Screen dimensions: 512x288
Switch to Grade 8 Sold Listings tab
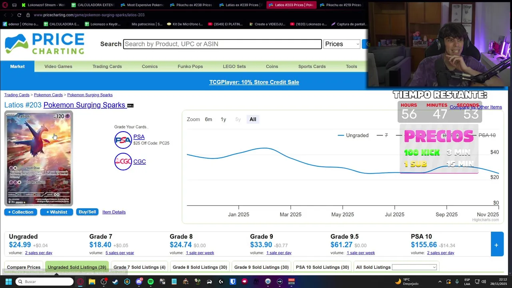[x=200, y=267]
